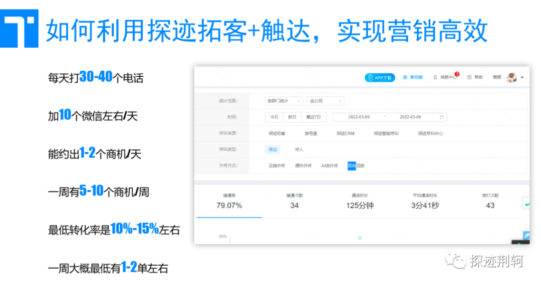
Task: Click the user avatar picture
Action: pos(511,77)
